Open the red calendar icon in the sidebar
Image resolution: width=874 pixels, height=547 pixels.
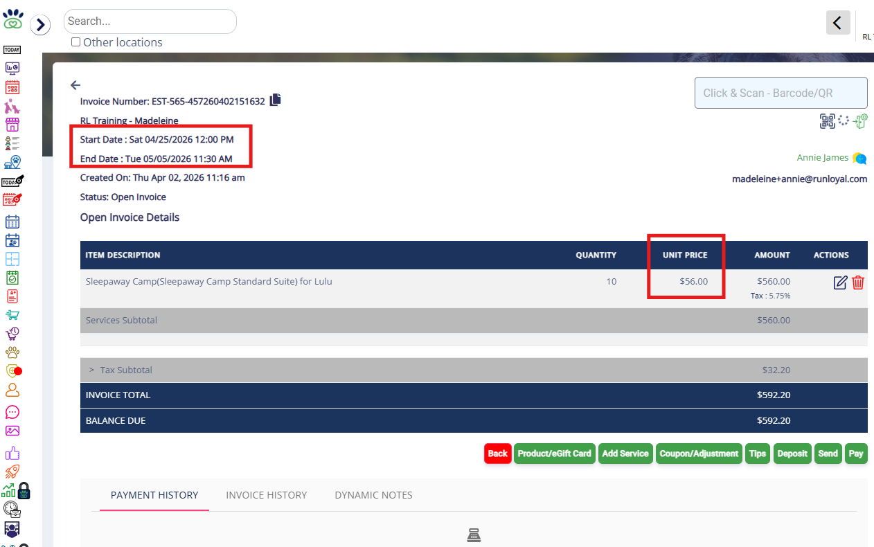[12, 87]
